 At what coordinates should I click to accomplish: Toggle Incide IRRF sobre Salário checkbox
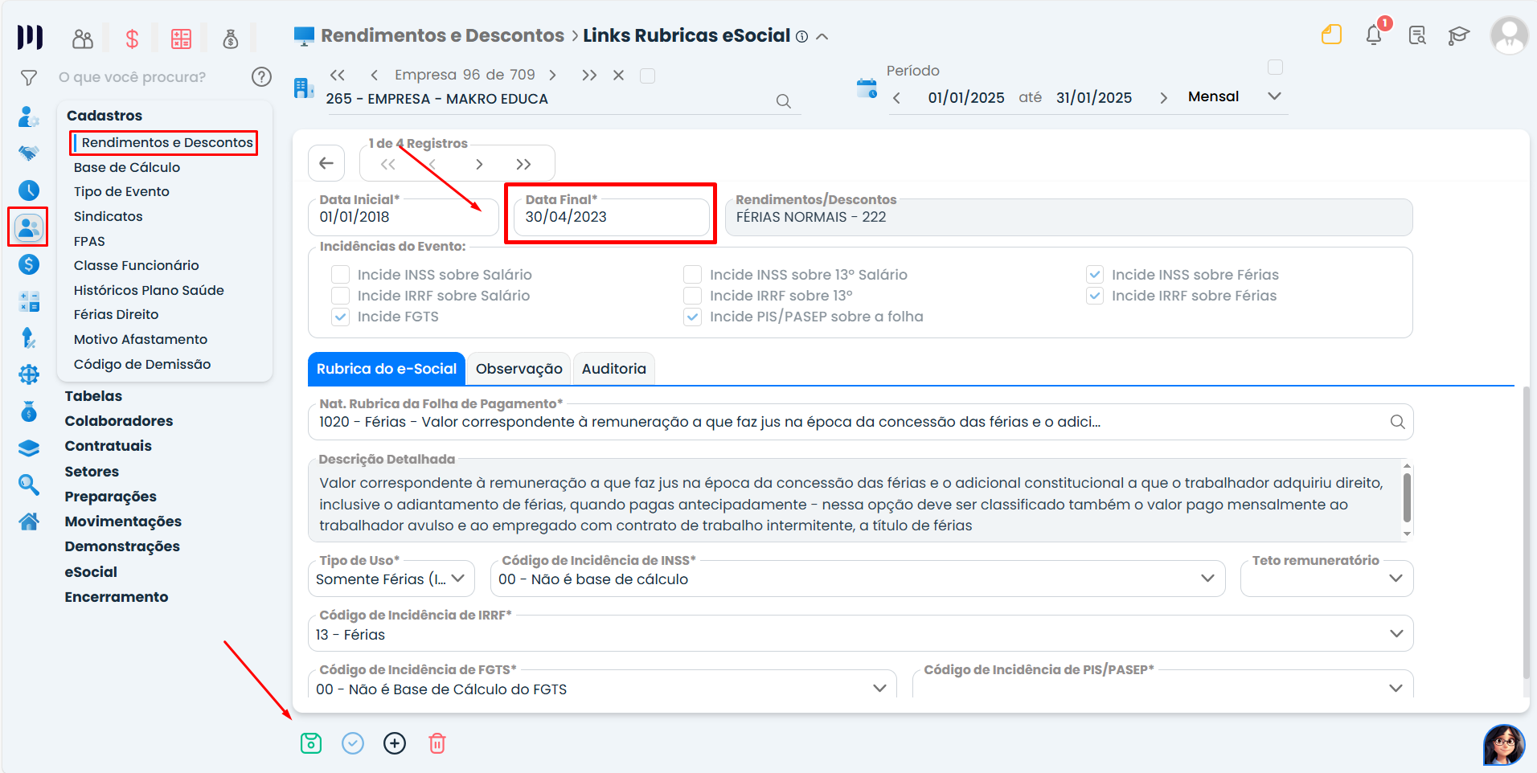tap(341, 296)
